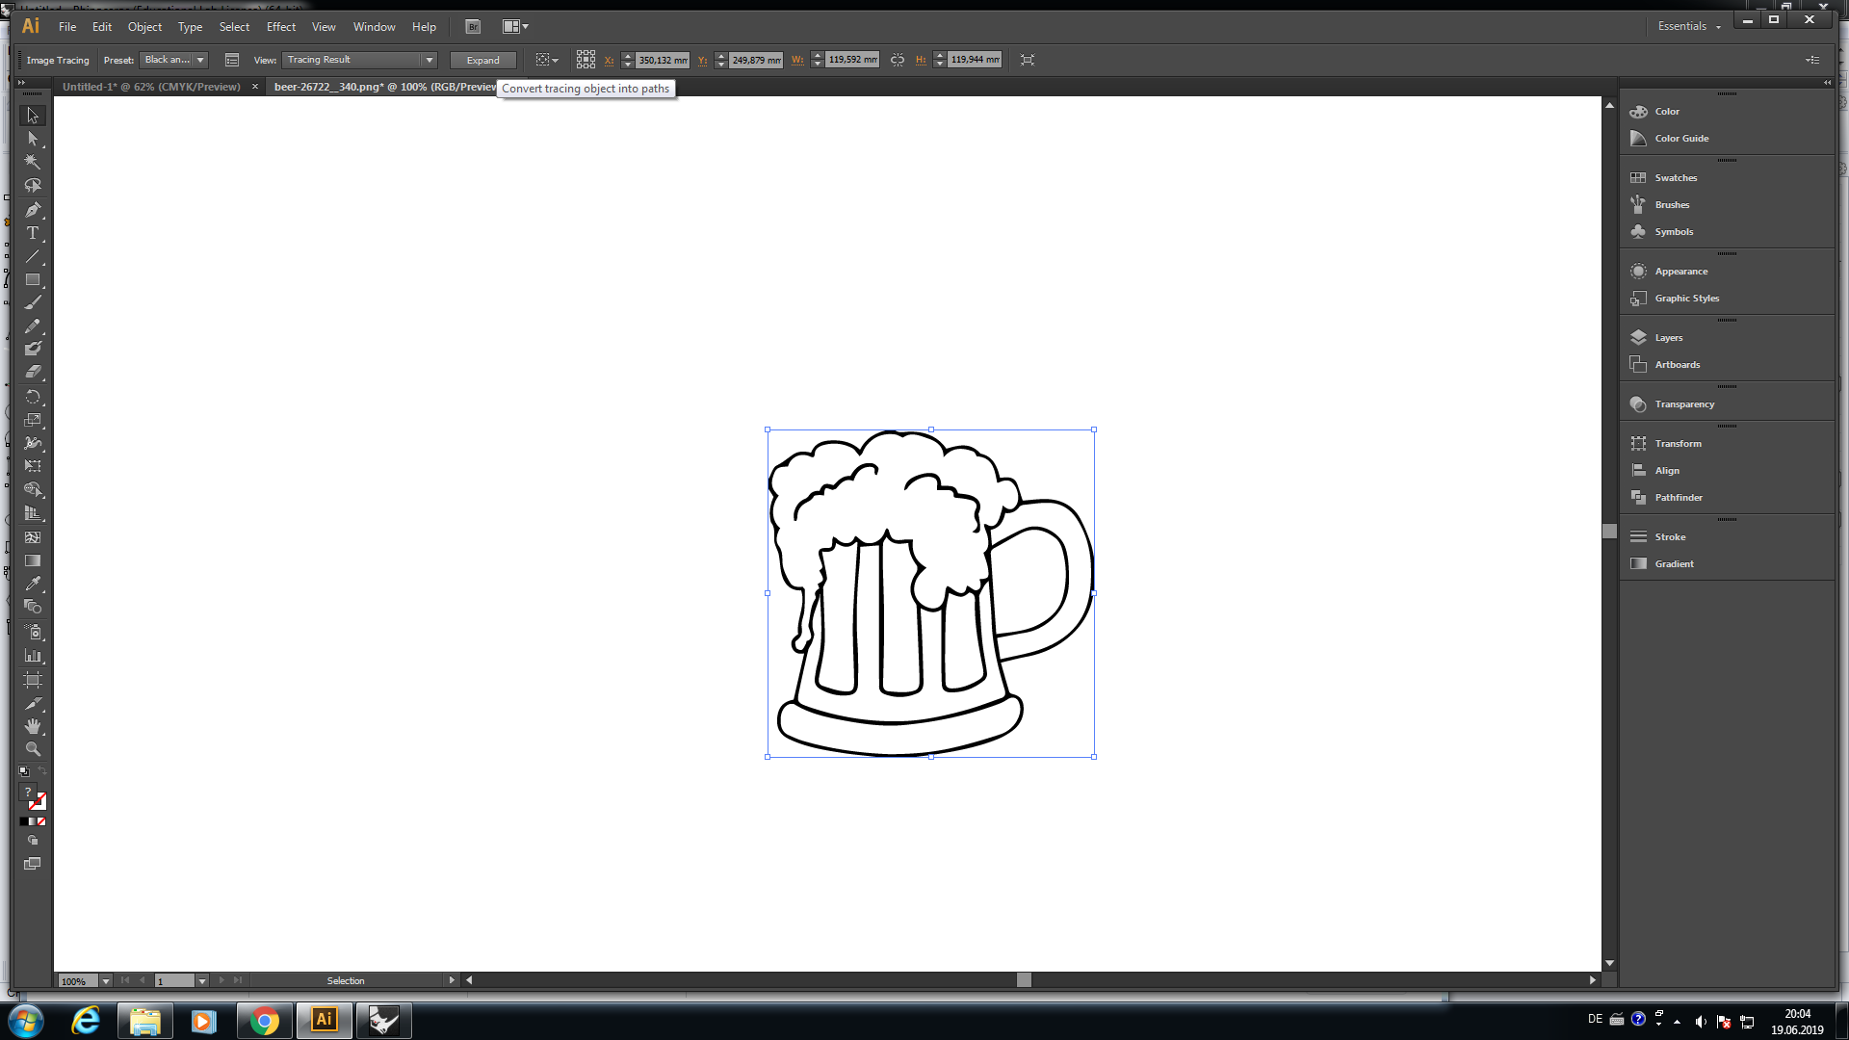Swap fill and stroke colors
The image size is (1849, 1040).
point(42,771)
